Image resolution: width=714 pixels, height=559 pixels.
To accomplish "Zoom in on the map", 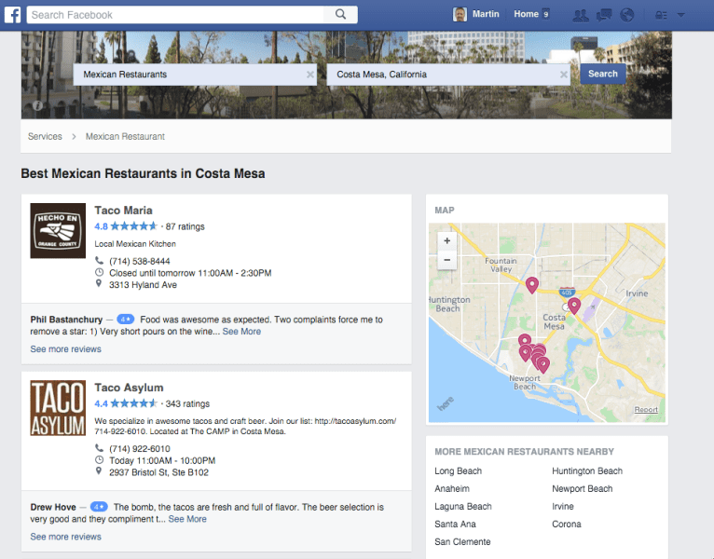I will coord(447,240).
